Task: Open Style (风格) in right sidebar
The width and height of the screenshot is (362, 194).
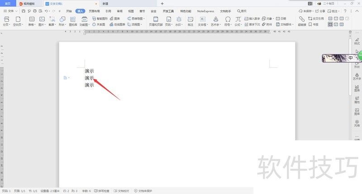Action: click(x=357, y=123)
